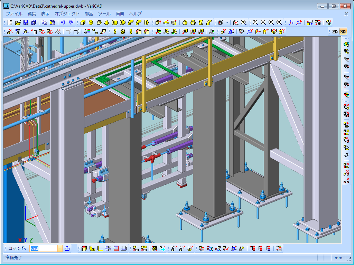
Task: Create a truncated pyramid solid
Action: point(99,22)
